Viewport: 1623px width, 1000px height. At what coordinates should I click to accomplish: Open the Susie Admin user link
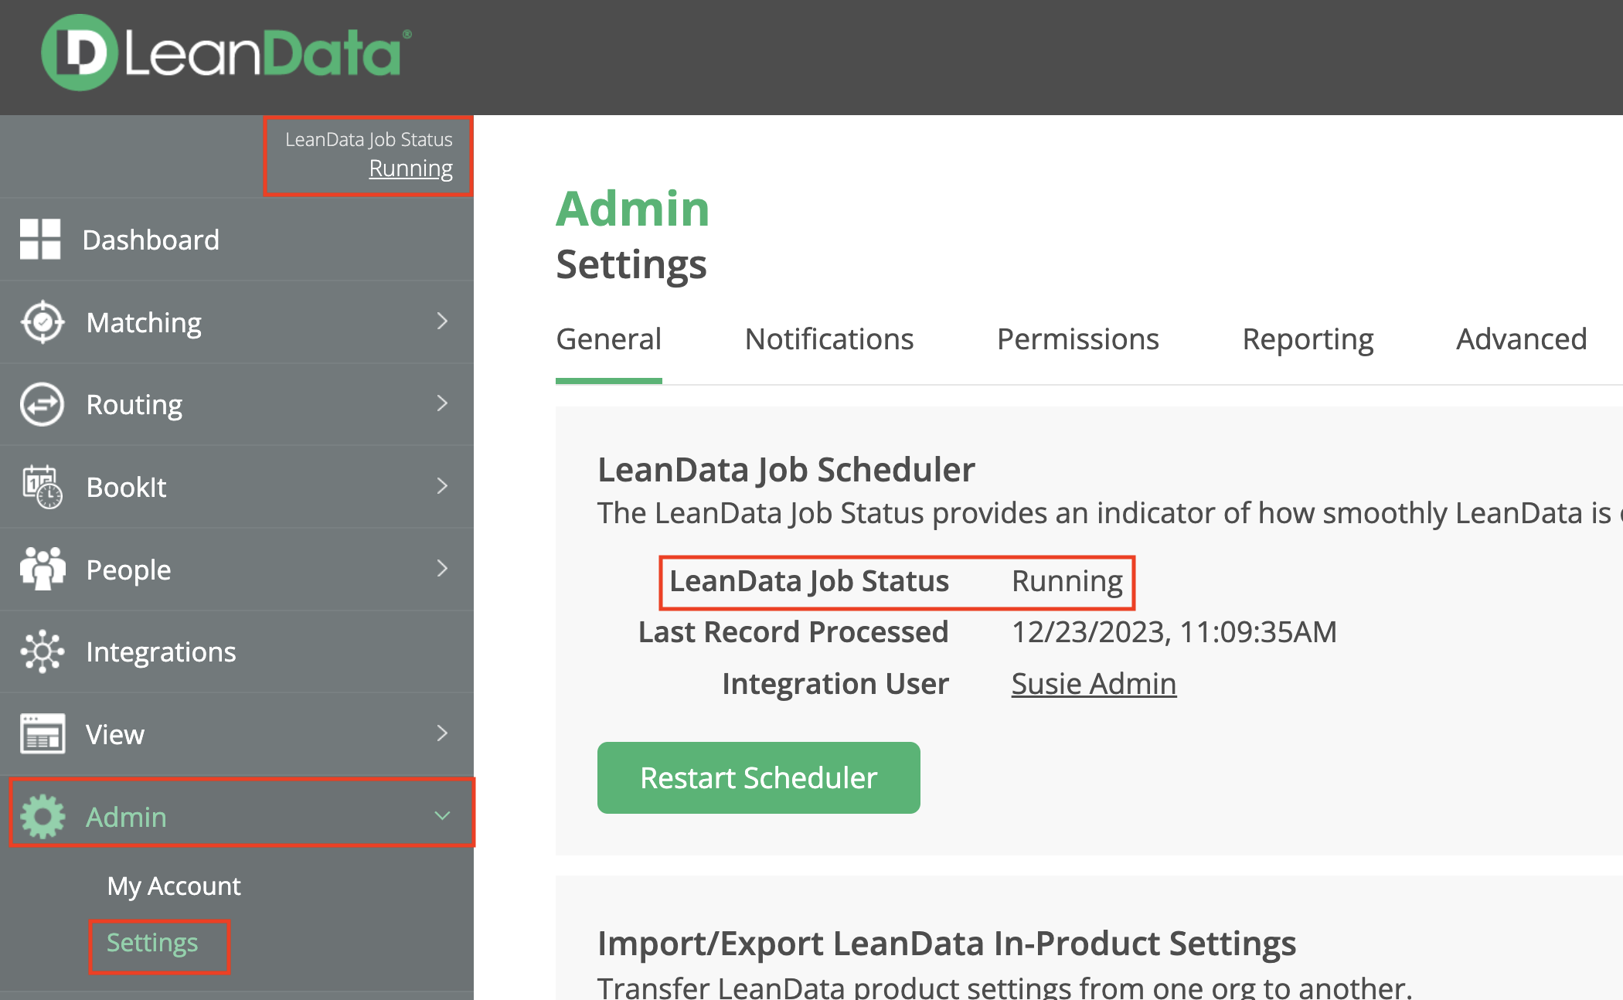click(x=1094, y=684)
